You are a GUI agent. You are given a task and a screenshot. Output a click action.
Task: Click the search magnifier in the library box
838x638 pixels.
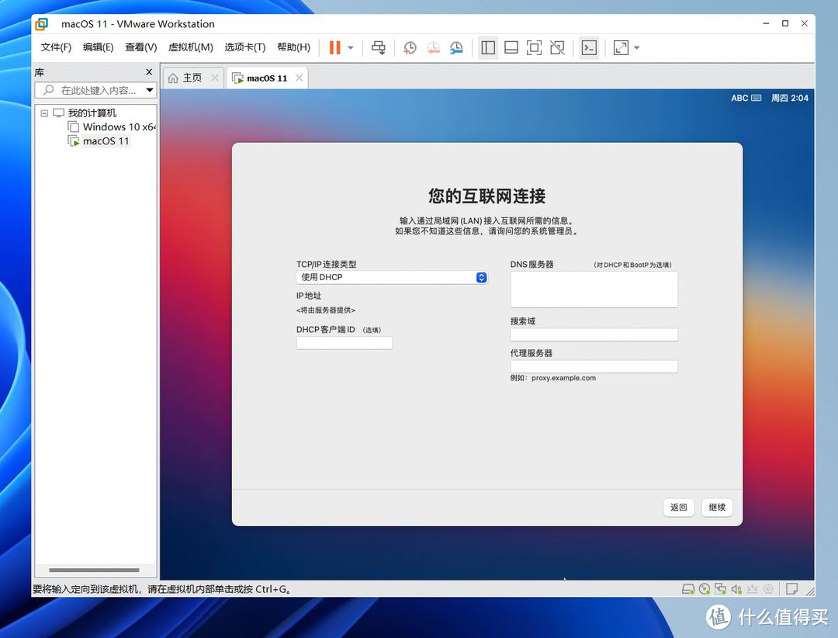pos(49,90)
